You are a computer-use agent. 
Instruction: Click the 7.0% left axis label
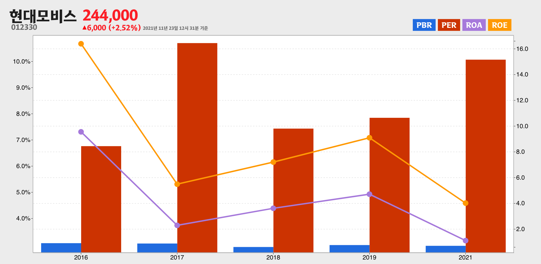click(23, 140)
